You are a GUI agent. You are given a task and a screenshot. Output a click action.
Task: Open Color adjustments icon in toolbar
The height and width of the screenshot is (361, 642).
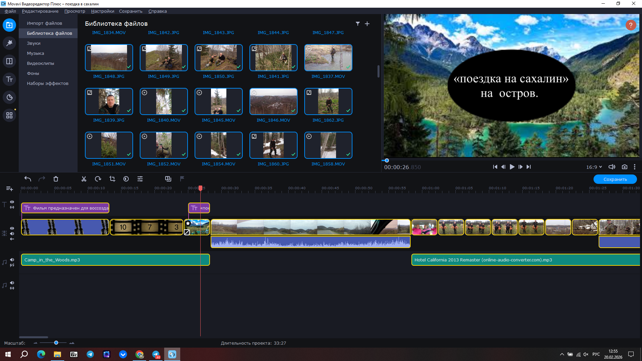point(126,179)
